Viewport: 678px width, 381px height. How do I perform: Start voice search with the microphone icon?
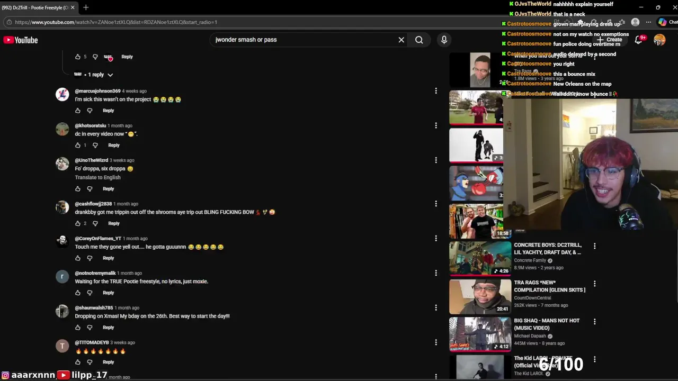444,40
